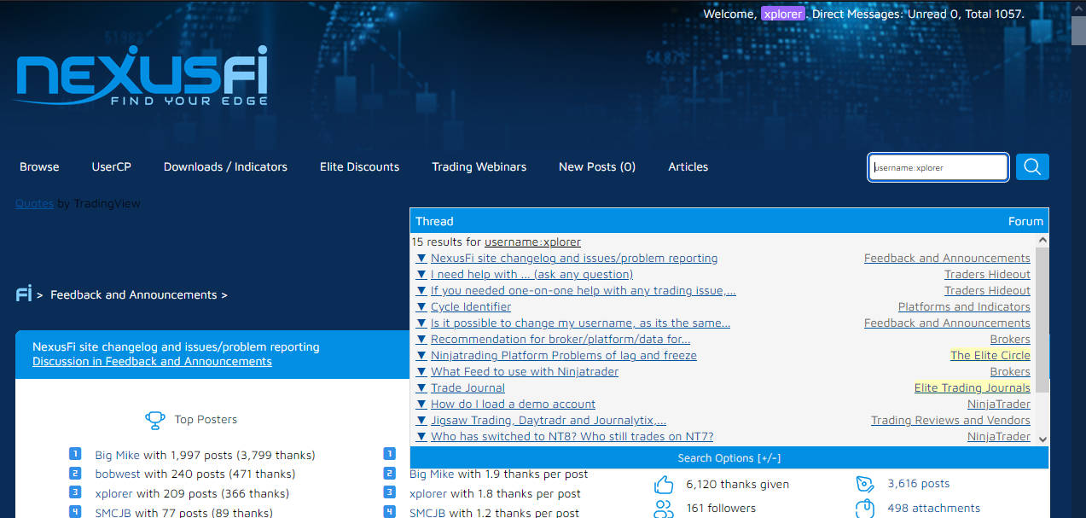
Task: Open 'What Feed to use with Ninjatrader'
Action: tap(525, 372)
